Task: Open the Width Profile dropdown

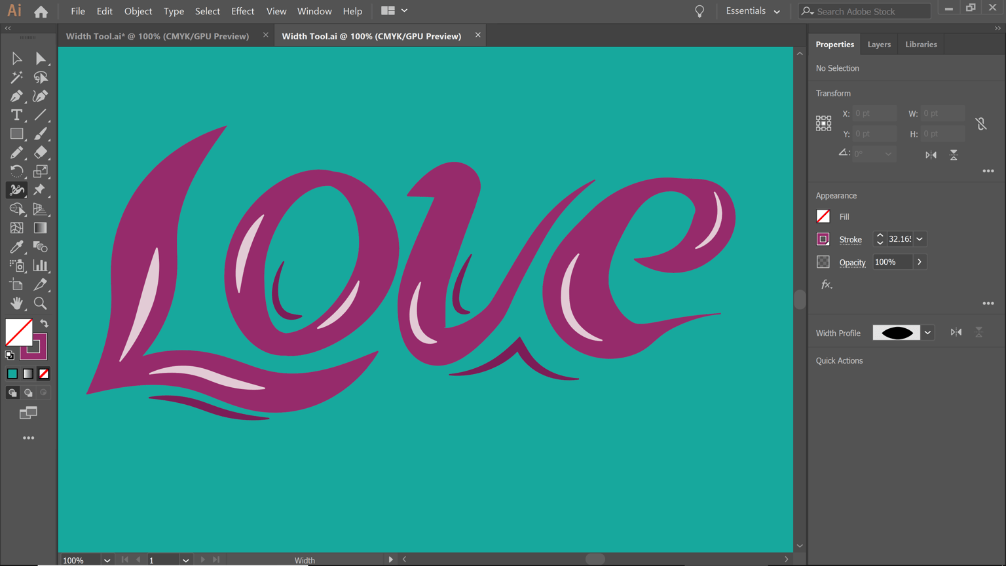Action: pos(927,333)
